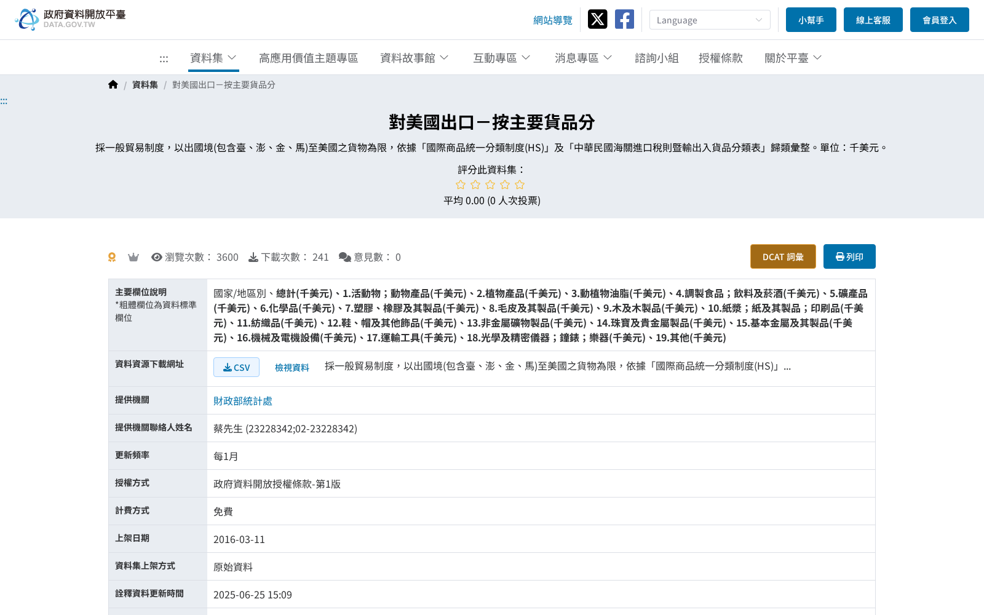The width and height of the screenshot is (984, 615).
Task: Click the row label 資料資源下載網址
Action: pyautogui.click(x=149, y=364)
